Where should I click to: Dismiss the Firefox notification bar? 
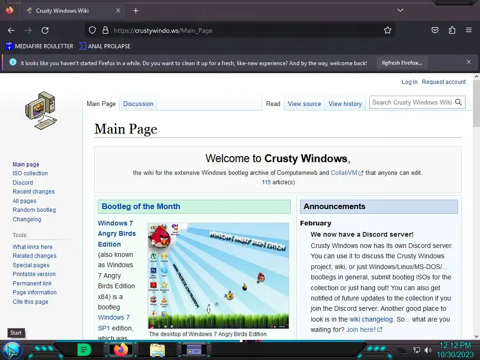pos(469,62)
